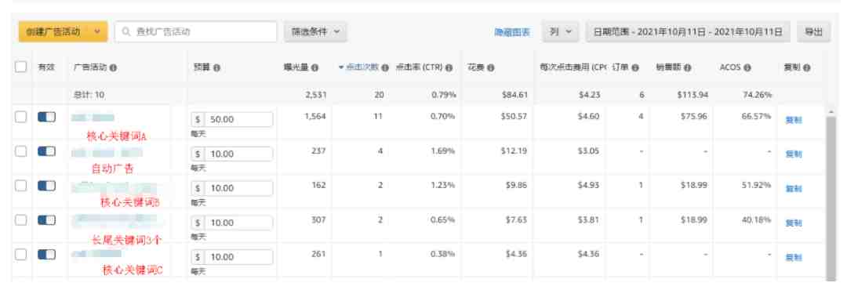
Task: Open the 日期范围 date range picker
Action: point(688,32)
